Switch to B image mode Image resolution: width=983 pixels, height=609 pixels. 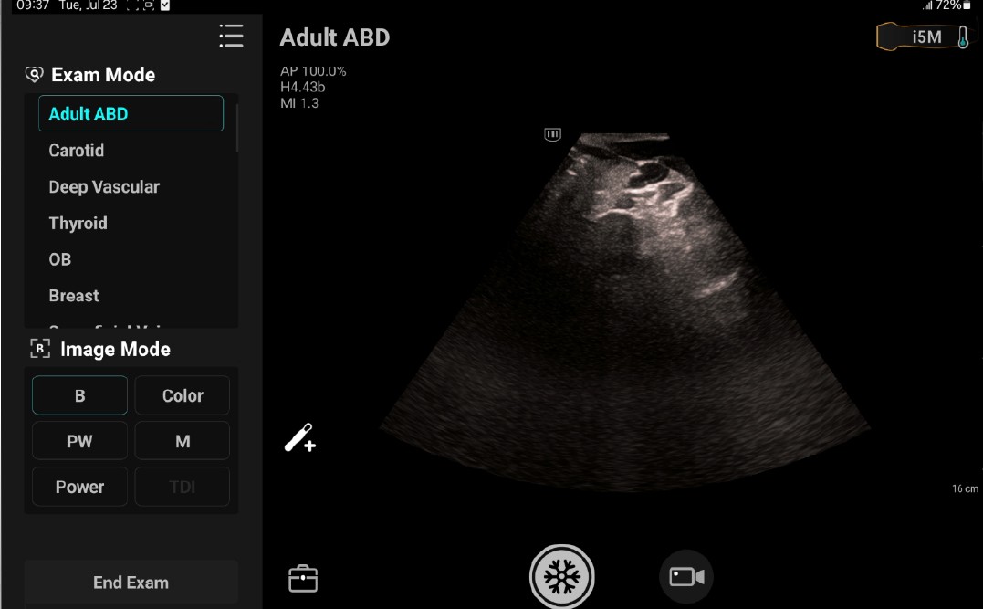click(79, 395)
